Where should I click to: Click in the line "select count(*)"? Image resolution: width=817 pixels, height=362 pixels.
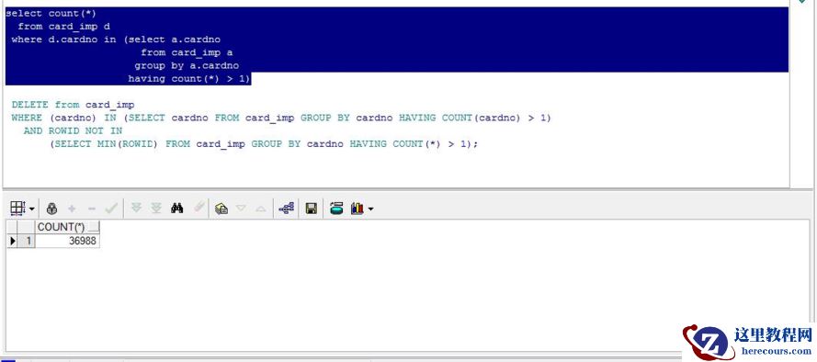(x=51, y=14)
